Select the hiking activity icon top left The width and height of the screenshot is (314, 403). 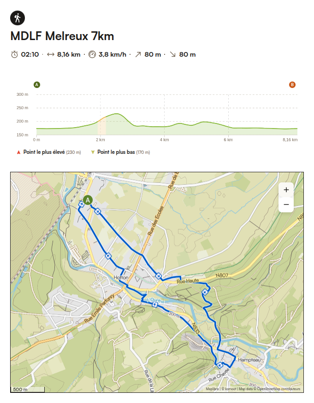click(x=17, y=18)
